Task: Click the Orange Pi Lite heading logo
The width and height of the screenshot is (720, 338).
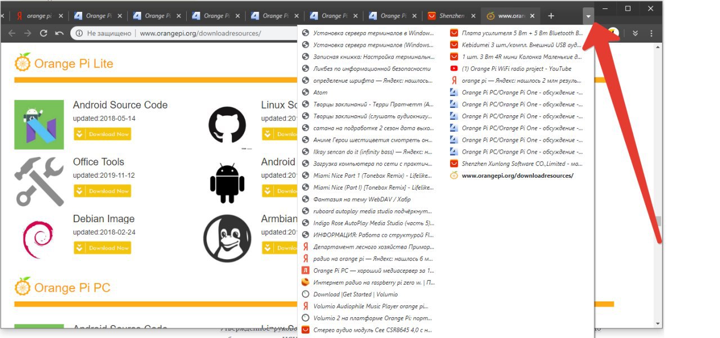Action: point(22,62)
